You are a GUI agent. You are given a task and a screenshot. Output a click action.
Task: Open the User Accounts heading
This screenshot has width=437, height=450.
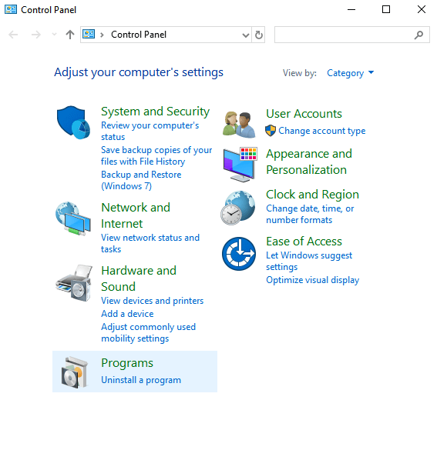[x=304, y=114]
